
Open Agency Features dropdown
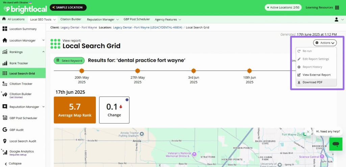point(168,19)
